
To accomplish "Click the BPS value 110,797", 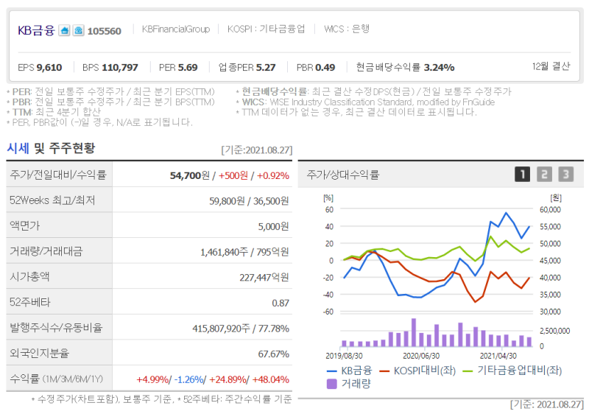I will click(120, 68).
